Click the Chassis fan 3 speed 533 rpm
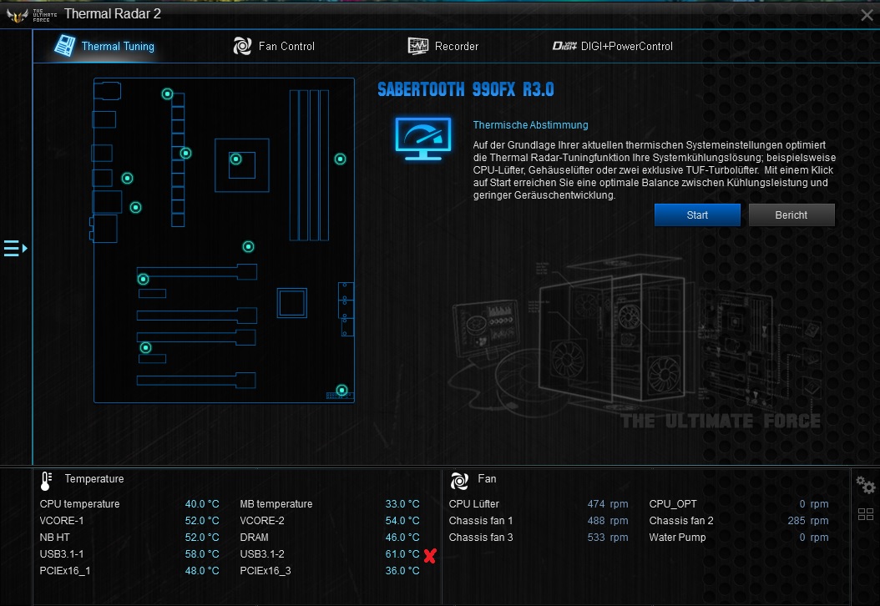 (608, 537)
